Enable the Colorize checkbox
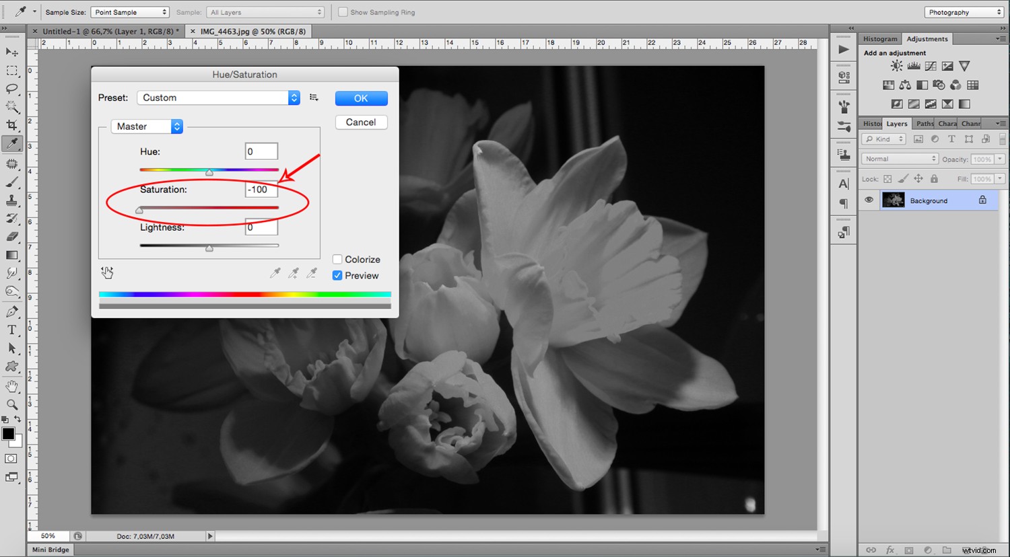This screenshot has height=557, width=1010. pyautogui.click(x=337, y=260)
